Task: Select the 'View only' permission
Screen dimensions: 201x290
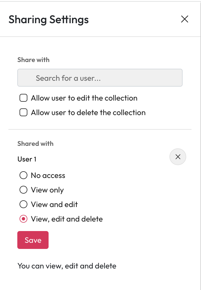Action: point(23,190)
